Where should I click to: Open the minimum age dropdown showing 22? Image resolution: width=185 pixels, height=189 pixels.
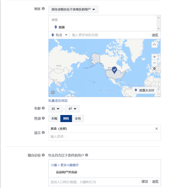[x=56, y=109]
